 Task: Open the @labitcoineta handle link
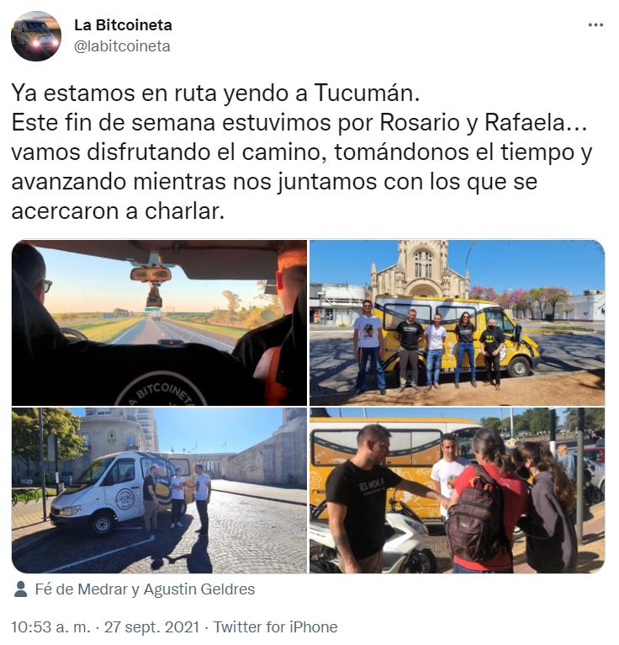(122, 46)
